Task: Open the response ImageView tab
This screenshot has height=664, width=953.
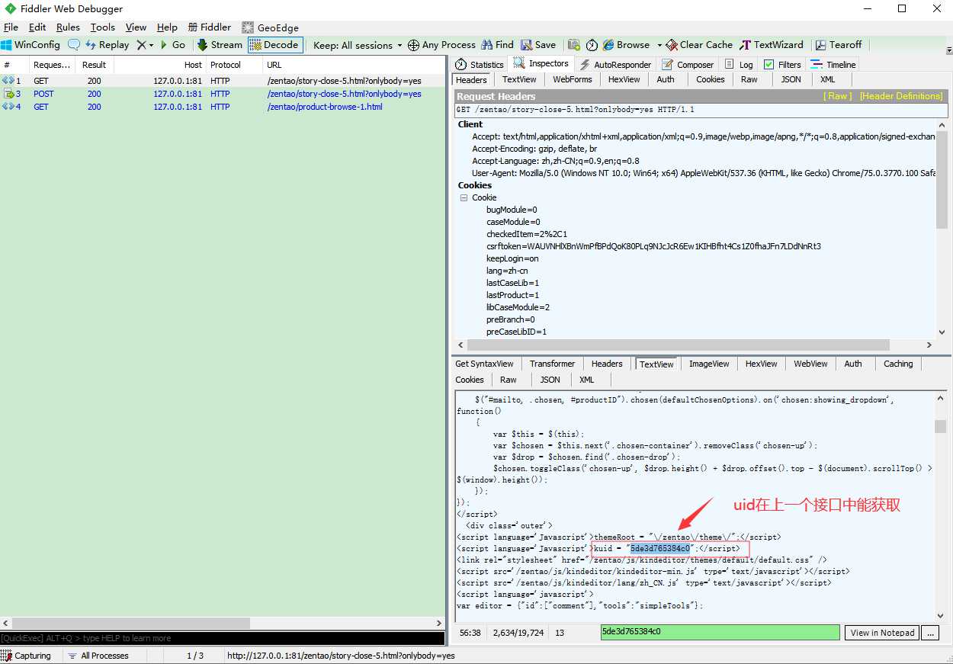Action: [x=709, y=364]
